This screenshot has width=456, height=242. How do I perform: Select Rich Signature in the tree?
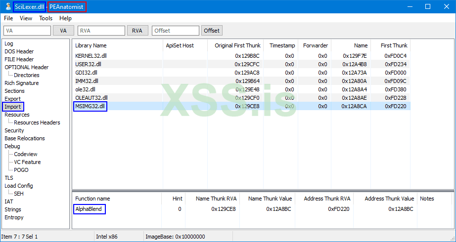click(22, 83)
